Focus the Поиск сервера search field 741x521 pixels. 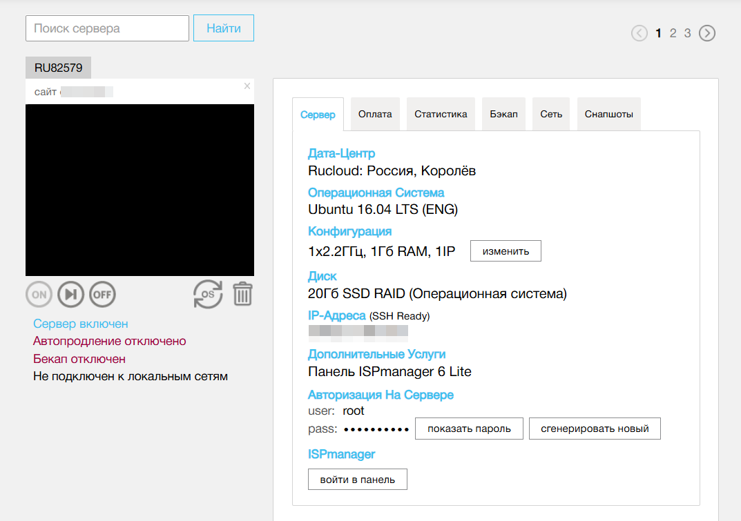pos(107,28)
